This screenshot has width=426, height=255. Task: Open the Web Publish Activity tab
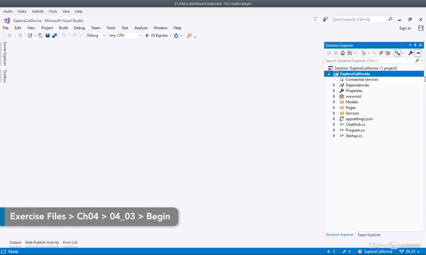coord(42,242)
